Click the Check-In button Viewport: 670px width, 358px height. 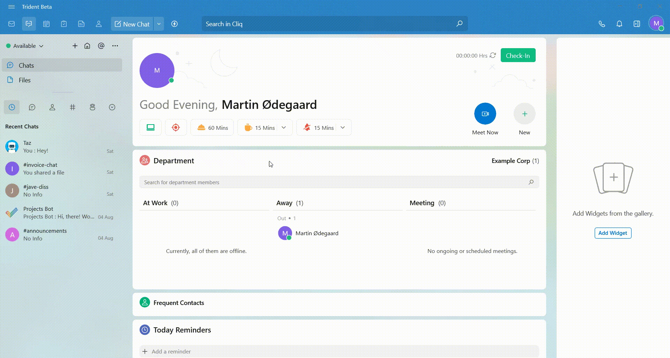518,55
